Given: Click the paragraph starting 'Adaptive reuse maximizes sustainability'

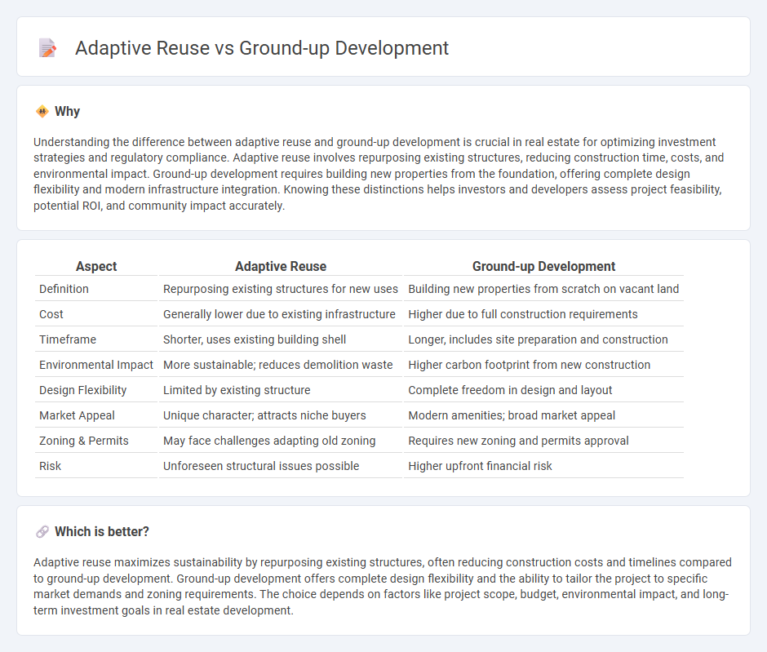Looking at the screenshot, I should point(382,587).
